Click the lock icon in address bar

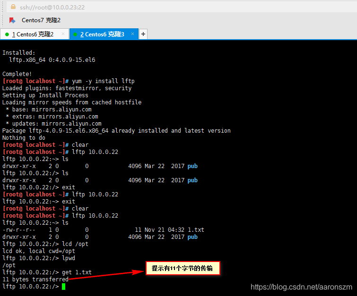(13, 7)
